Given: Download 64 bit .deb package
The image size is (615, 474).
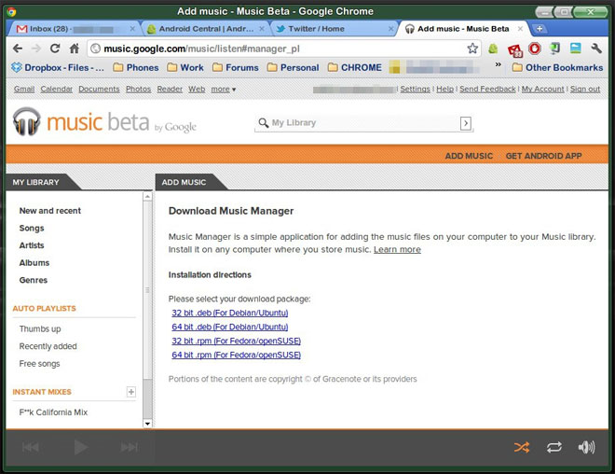Looking at the screenshot, I should pyautogui.click(x=230, y=328).
